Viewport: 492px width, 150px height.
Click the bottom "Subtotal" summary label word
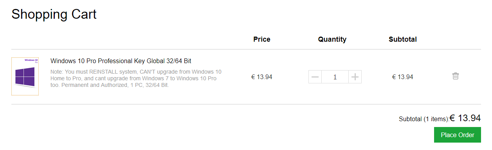[410, 119]
